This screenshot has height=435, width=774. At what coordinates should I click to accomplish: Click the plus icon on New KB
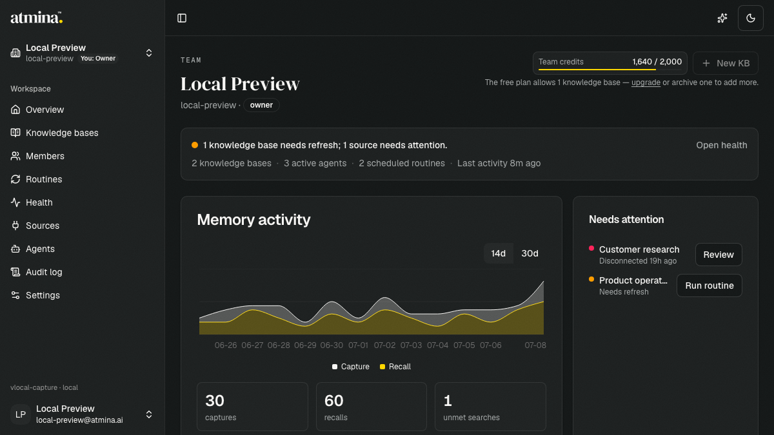point(706,63)
